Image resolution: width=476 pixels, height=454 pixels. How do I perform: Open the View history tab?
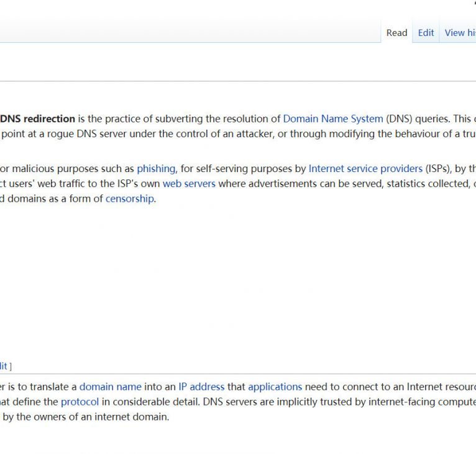[x=460, y=33]
